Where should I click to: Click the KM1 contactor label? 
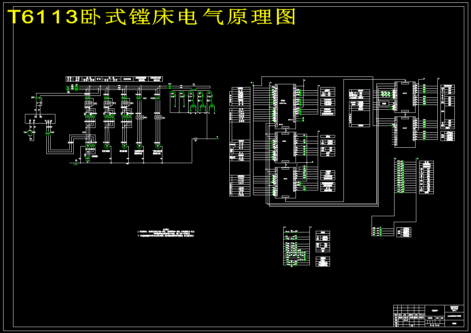click(145, 98)
